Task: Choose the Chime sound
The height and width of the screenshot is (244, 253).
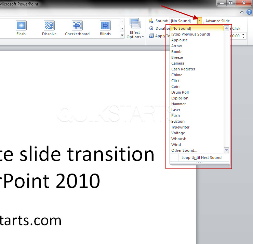Action: [x=197, y=75]
